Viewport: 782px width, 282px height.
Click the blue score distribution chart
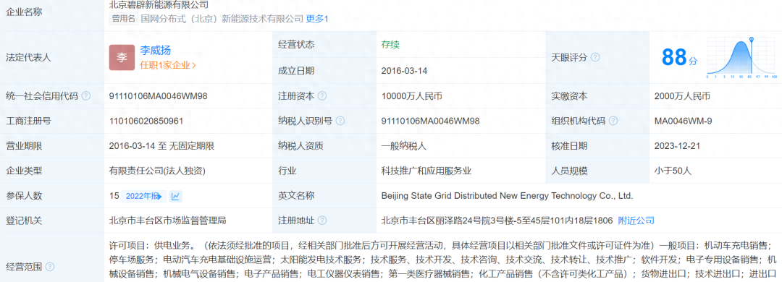[x=741, y=58]
